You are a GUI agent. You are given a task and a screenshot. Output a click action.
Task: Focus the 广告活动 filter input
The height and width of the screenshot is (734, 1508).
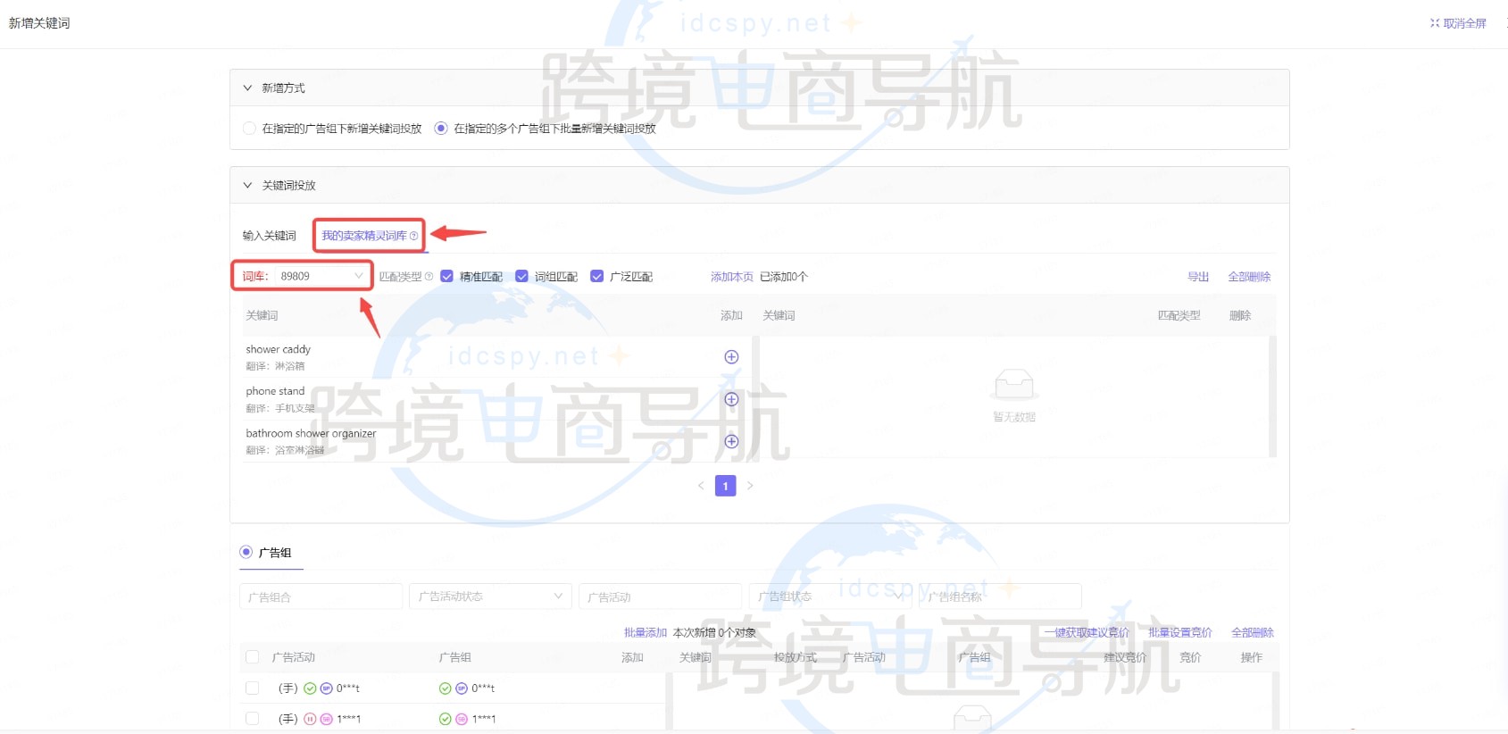click(x=660, y=596)
